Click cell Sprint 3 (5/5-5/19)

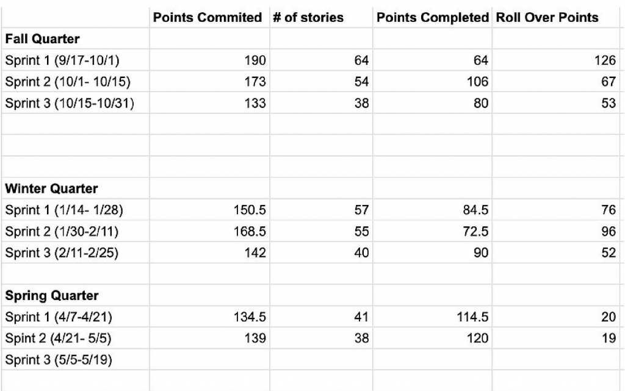tap(76, 359)
